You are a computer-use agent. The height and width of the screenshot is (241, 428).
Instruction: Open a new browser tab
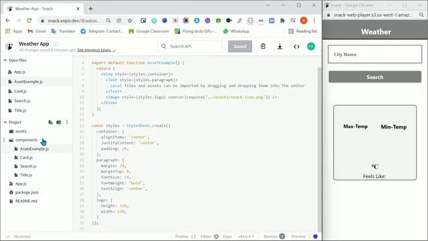tap(91, 9)
